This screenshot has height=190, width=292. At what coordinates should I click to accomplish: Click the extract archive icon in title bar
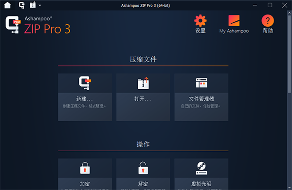point(33,5)
